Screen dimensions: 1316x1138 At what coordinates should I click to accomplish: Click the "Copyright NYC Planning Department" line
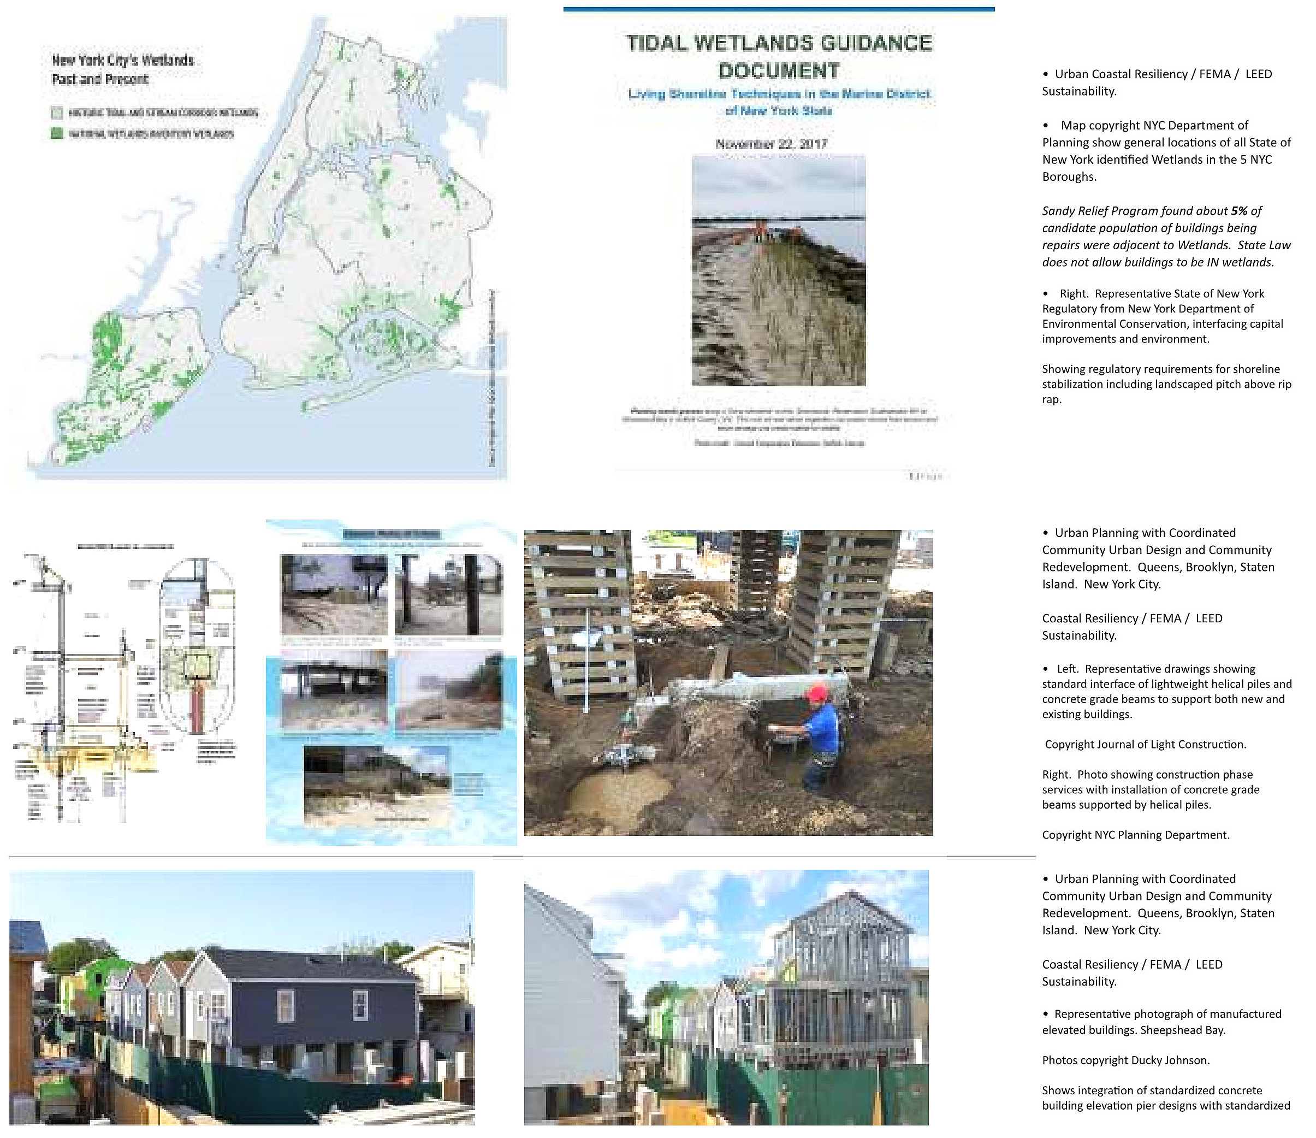pos(1136,835)
